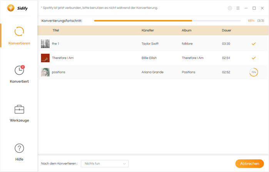Select the song title 'the 1'
The height and width of the screenshot is (172, 269).
click(x=55, y=44)
